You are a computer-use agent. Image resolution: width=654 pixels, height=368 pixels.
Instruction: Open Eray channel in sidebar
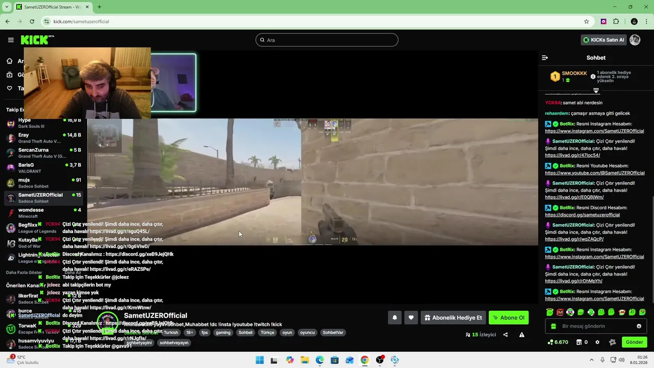(x=43, y=138)
